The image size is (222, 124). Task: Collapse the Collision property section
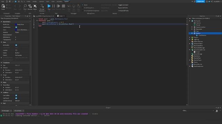pyautogui.click(x=1, y=93)
